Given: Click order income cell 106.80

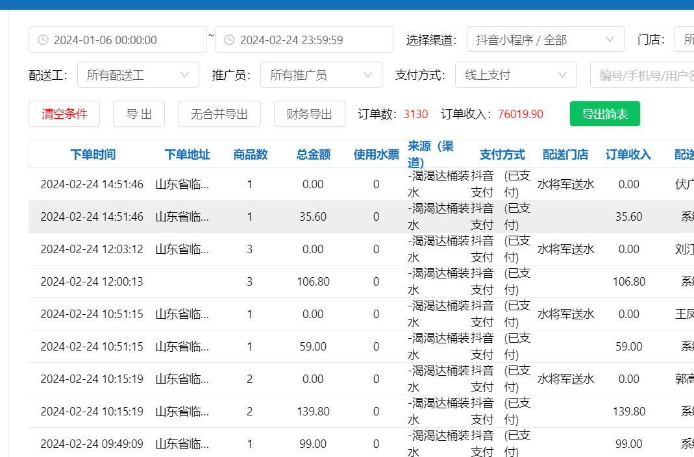Looking at the screenshot, I should (629, 281).
